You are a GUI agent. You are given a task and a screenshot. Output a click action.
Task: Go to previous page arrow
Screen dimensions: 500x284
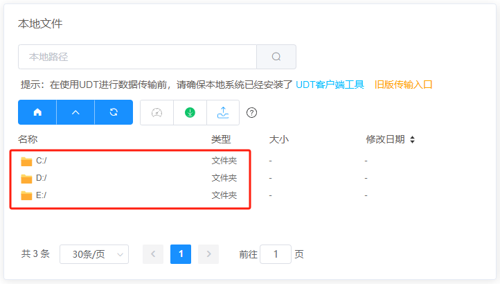153,254
